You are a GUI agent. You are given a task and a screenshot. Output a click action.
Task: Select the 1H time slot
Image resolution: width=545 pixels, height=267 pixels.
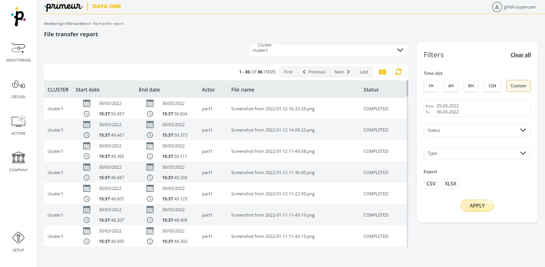point(431,86)
